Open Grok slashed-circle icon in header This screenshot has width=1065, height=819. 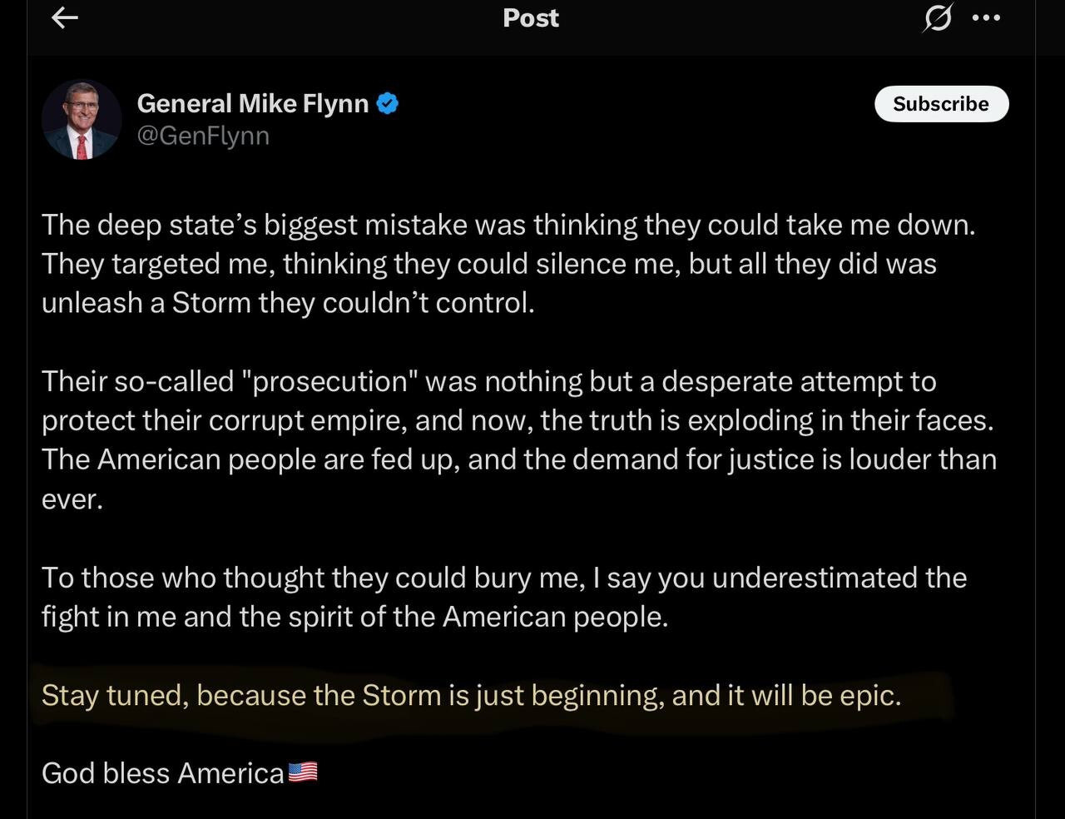tap(937, 18)
